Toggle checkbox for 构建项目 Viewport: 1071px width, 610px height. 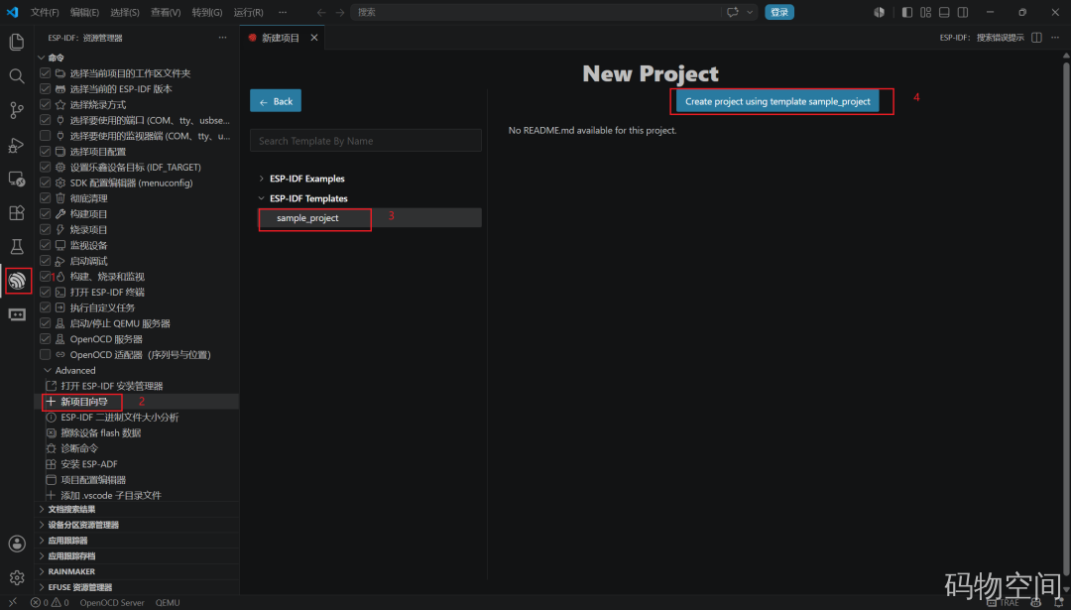[x=45, y=214]
